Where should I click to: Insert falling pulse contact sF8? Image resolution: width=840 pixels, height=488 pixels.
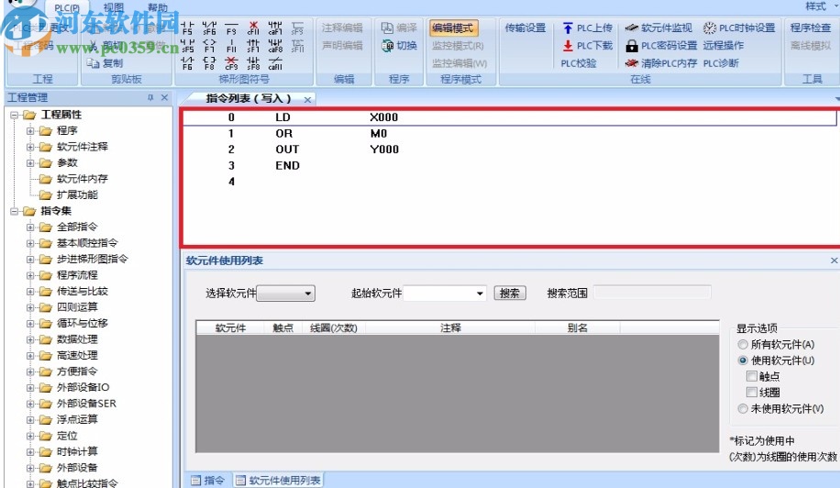[x=253, y=63]
